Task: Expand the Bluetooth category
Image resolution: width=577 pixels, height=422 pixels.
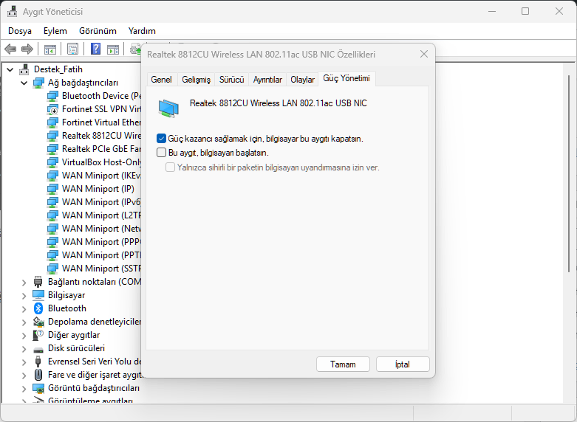Action: pos(24,309)
